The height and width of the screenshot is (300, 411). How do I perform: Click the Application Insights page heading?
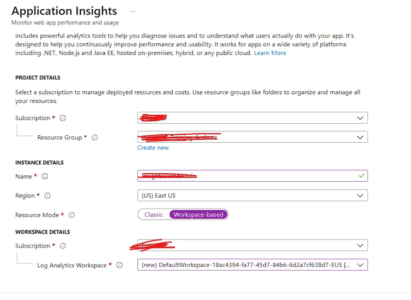[x=64, y=11]
